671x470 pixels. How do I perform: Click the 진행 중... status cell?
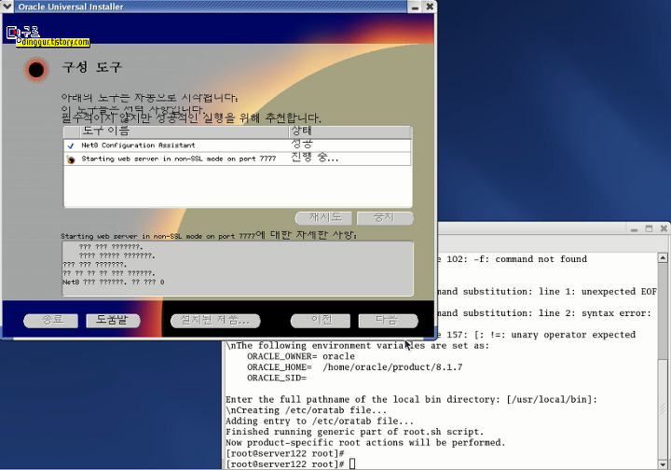(x=315, y=158)
